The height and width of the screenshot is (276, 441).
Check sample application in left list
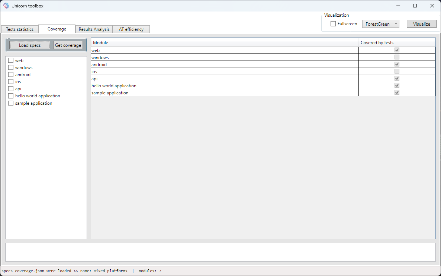point(11,103)
